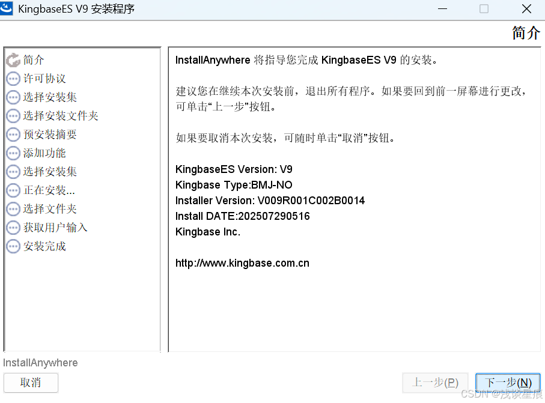Viewport: 545px width, 403px height.
Task: Select the 简介 step label
Action: click(x=34, y=59)
